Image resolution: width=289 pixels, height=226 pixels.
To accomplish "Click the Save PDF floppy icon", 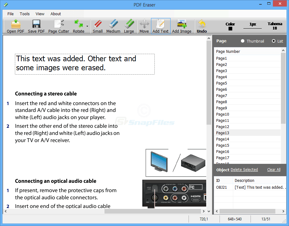I will tap(36, 26).
